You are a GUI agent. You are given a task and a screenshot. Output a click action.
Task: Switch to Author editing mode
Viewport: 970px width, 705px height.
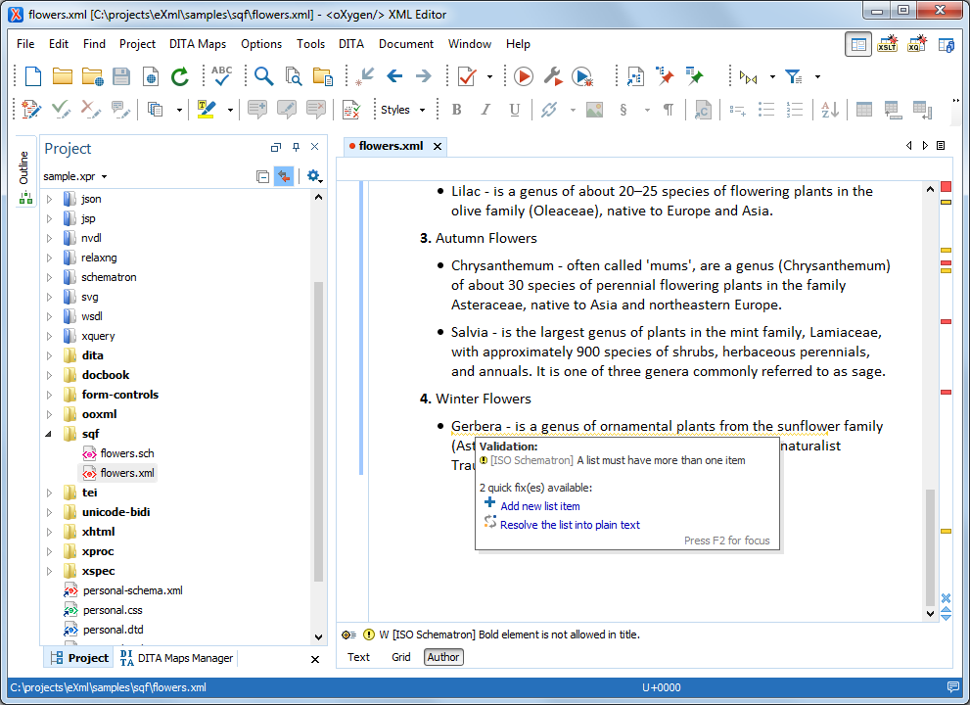(443, 657)
